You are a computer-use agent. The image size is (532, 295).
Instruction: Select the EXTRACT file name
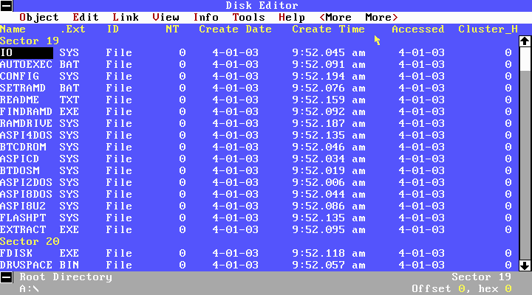tap(23, 229)
